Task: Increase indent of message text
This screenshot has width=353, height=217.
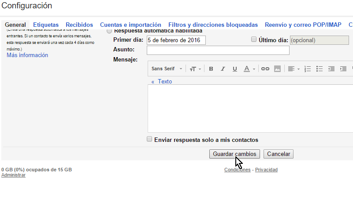Action: click(343, 69)
